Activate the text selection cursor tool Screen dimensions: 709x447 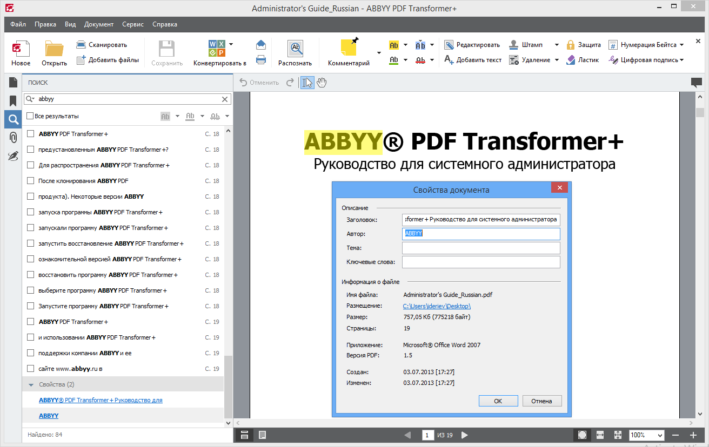(x=307, y=83)
